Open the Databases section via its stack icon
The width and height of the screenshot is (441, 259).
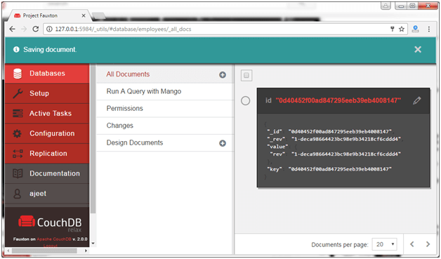18,74
